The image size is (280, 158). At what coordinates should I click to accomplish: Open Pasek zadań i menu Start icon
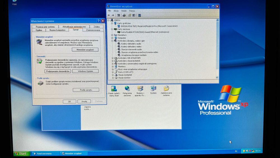114,91
